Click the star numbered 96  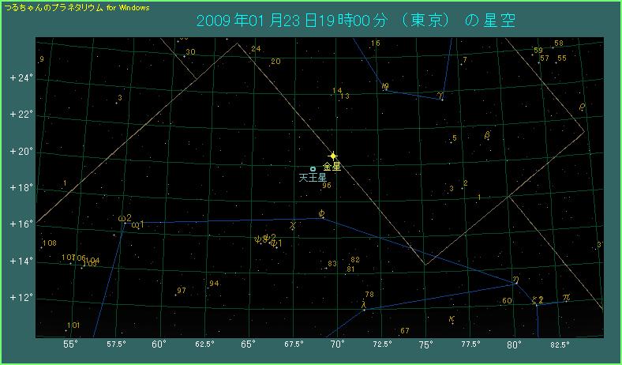pos(327,186)
